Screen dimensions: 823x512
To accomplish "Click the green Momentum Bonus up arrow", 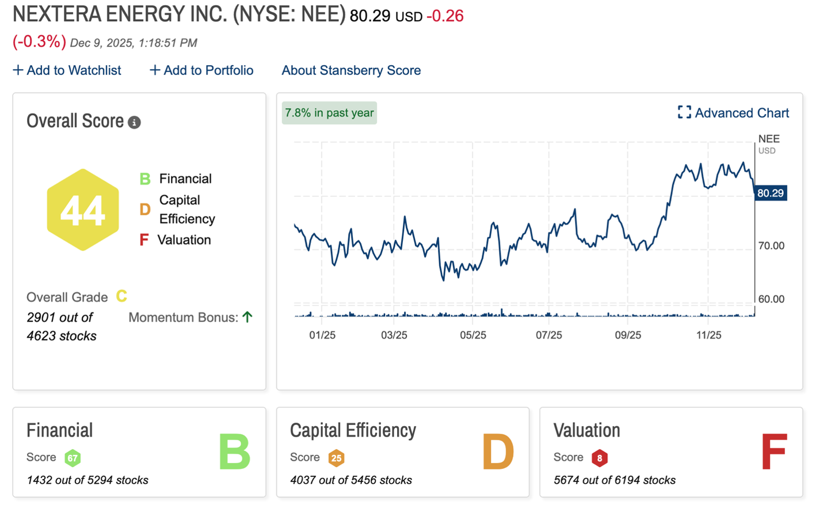I will click(247, 317).
